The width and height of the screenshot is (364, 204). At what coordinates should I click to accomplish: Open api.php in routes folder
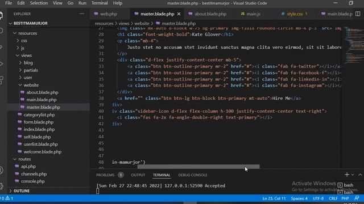[28, 166]
